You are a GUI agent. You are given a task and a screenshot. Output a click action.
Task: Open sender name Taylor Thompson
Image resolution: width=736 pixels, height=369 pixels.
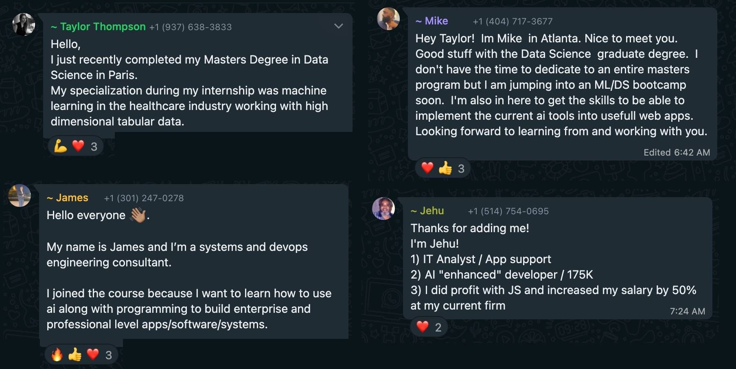tap(103, 27)
